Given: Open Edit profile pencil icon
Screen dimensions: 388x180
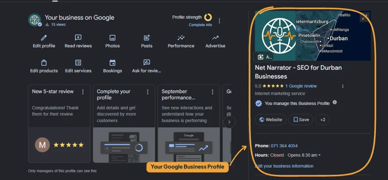Looking at the screenshot, I should (x=44, y=38).
